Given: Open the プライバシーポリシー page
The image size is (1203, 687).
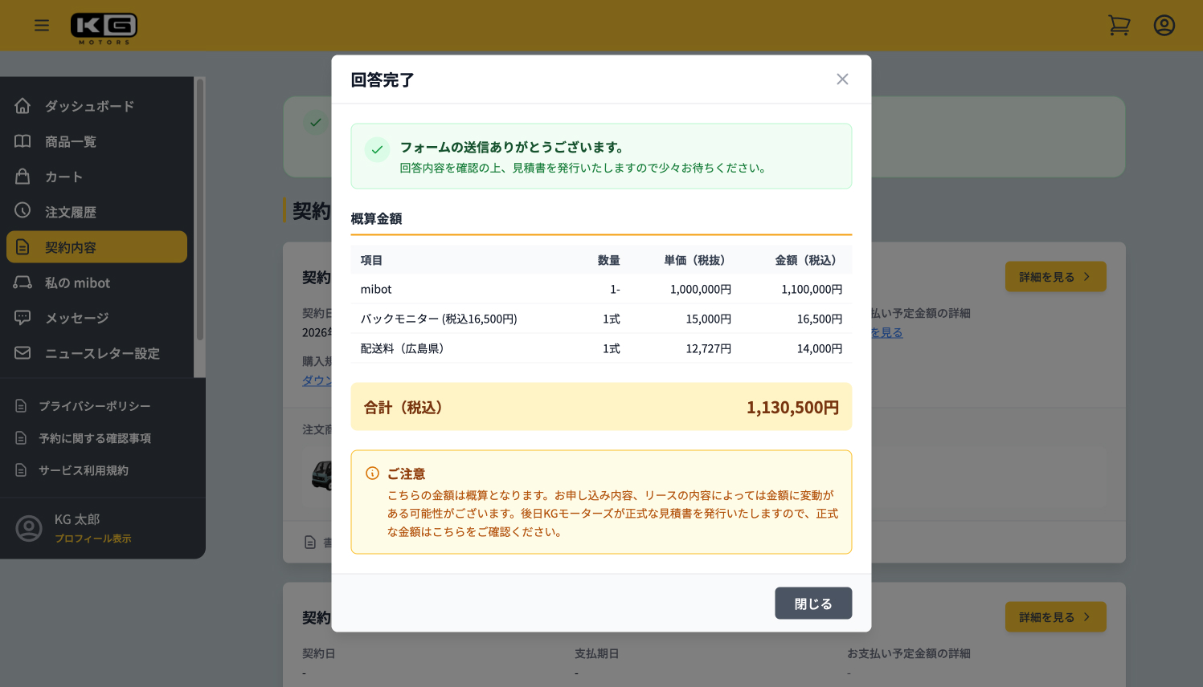Looking at the screenshot, I should point(92,406).
